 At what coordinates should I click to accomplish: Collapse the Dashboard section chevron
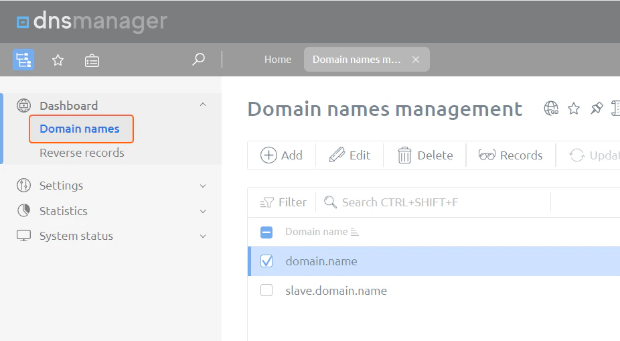[203, 105]
